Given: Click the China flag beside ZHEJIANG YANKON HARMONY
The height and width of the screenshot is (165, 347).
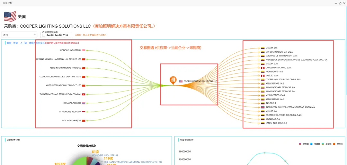Looking at the screenshot, I should click(x=84, y=59).
